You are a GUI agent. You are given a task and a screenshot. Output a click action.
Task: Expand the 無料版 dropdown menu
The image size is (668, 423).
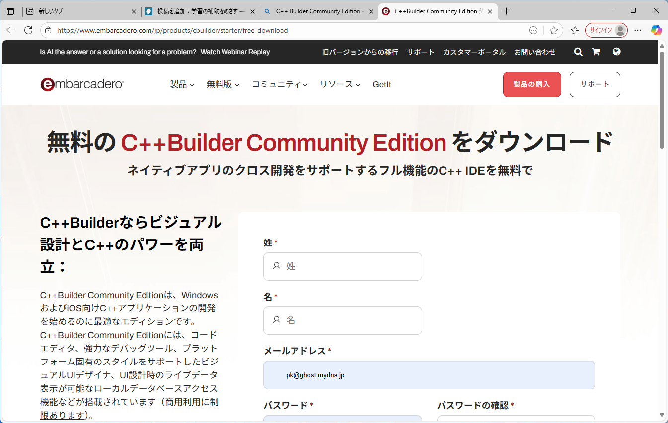pyautogui.click(x=223, y=84)
